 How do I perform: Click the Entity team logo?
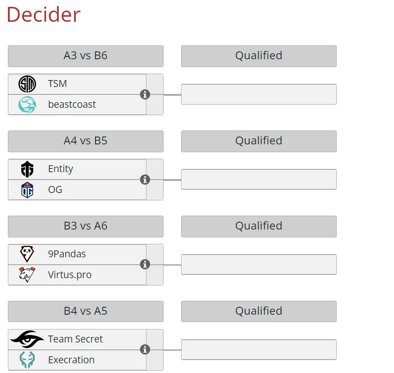point(27,169)
